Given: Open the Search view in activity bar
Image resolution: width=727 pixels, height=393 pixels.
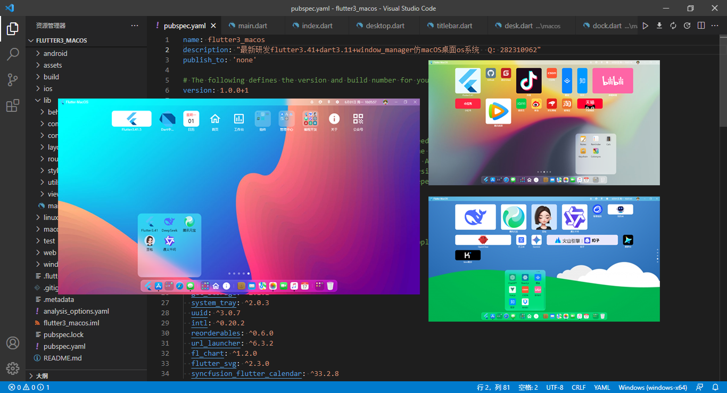Looking at the screenshot, I should 13,54.
